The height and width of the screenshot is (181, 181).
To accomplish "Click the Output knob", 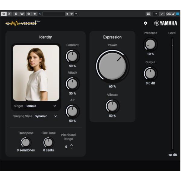I will (x=150, y=74).
